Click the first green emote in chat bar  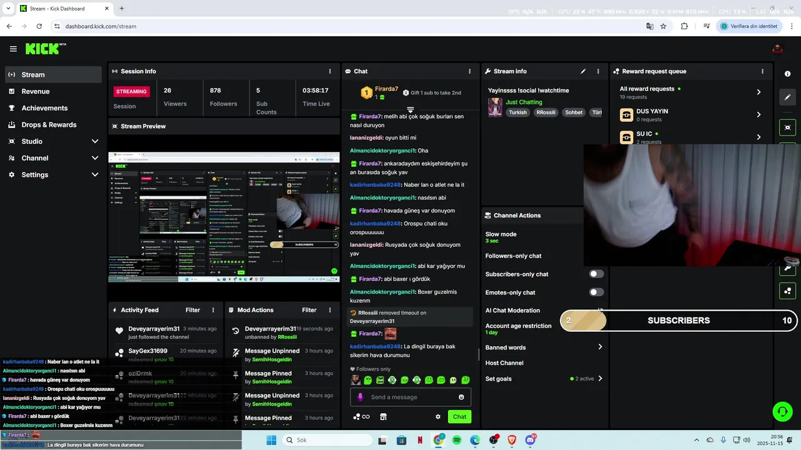coord(368,380)
